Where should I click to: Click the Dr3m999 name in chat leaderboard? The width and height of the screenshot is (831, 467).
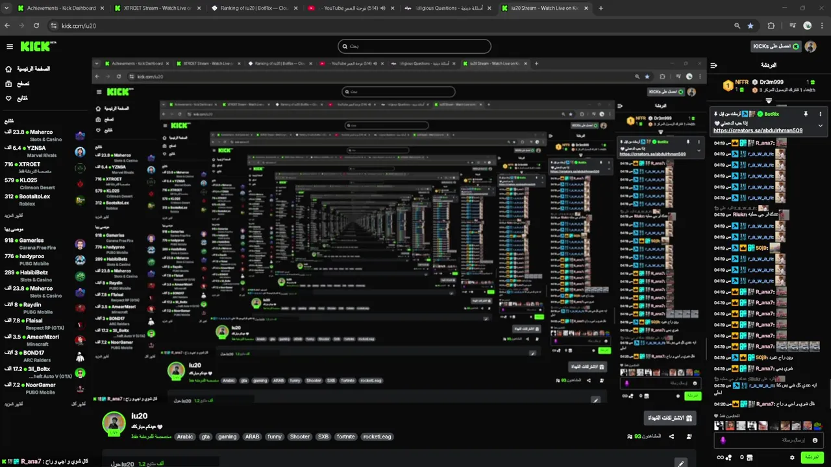[x=772, y=82]
